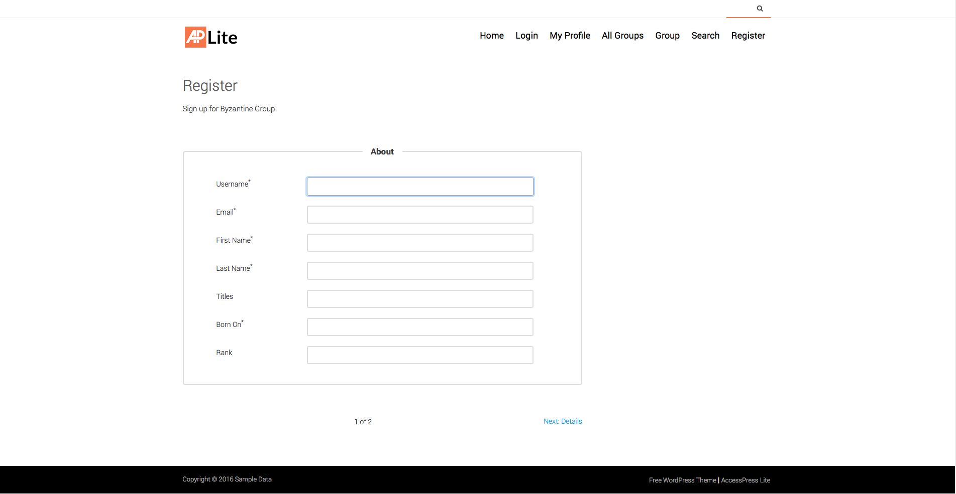Screen dimensions: 956x494
Task: Open the Home menu item
Action: tap(491, 36)
